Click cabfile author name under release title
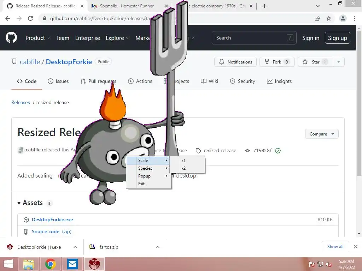362x271 pixels. click(x=33, y=150)
